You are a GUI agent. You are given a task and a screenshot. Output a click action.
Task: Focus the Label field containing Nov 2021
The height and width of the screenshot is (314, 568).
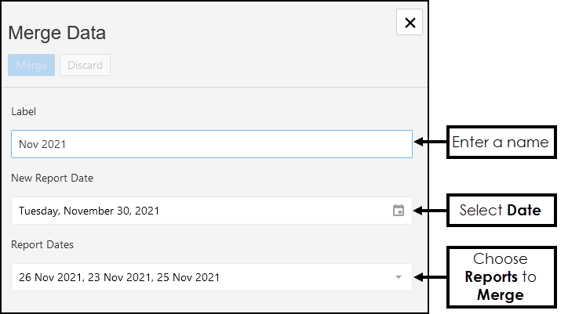pyautogui.click(x=211, y=144)
